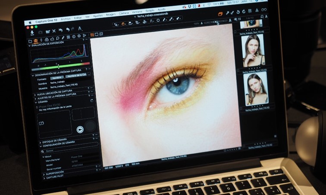Switch to the orange multi-view grid viewer mode
The image size is (326, 195).
(92, 35)
